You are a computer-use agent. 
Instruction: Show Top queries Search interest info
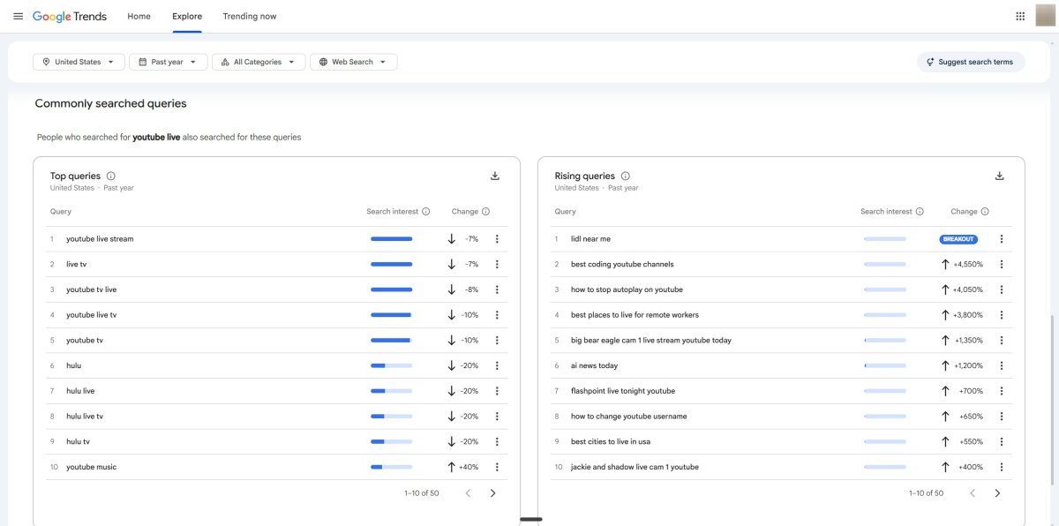click(x=426, y=212)
